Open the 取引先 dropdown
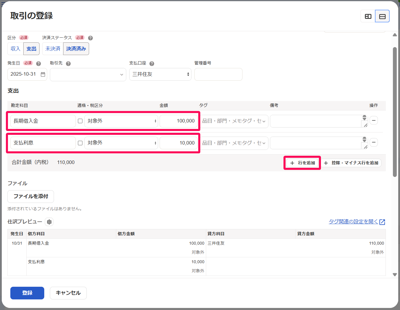This screenshot has width=400, height=310. coord(88,74)
